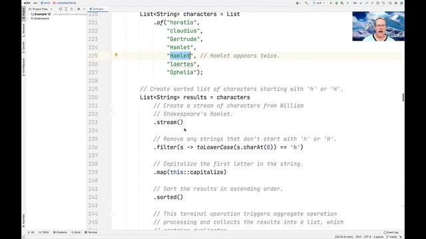The image size is (426, 239).
Task: Click the "Ophelia" string on line 227
Action: (182, 72)
